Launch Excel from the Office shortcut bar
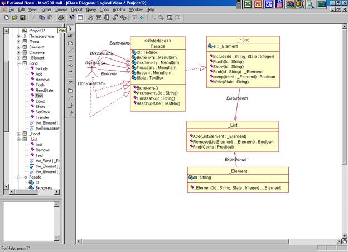Viewport: 348px width, 252px height. point(247,4)
